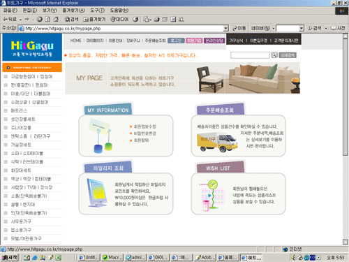Viewport: 349px width, 262px height.
Task: Open the Back button dropdown arrow
Action: (x=20, y=20)
